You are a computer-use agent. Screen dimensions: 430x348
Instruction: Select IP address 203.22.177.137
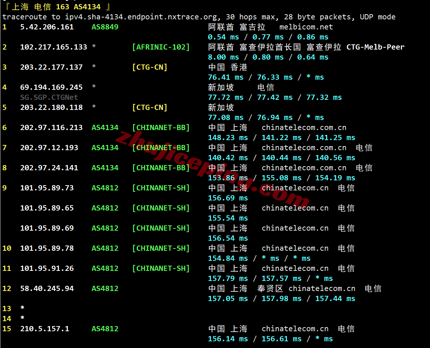(x=51, y=67)
